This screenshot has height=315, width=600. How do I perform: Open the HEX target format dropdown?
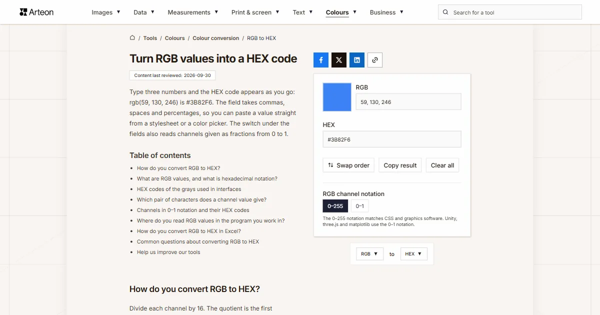pyautogui.click(x=414, y=254)
